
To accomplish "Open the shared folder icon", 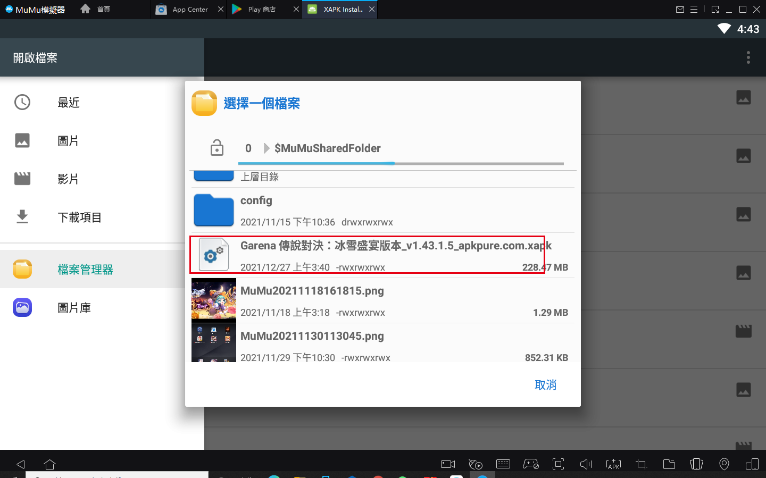I will [669, 464].
